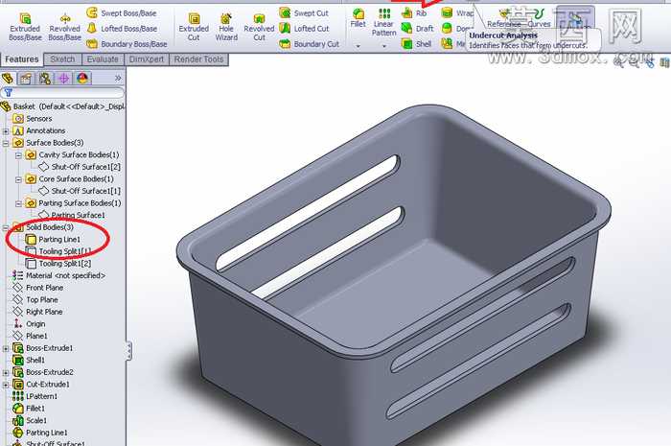Select the Shell1 feature

(29, 361)
